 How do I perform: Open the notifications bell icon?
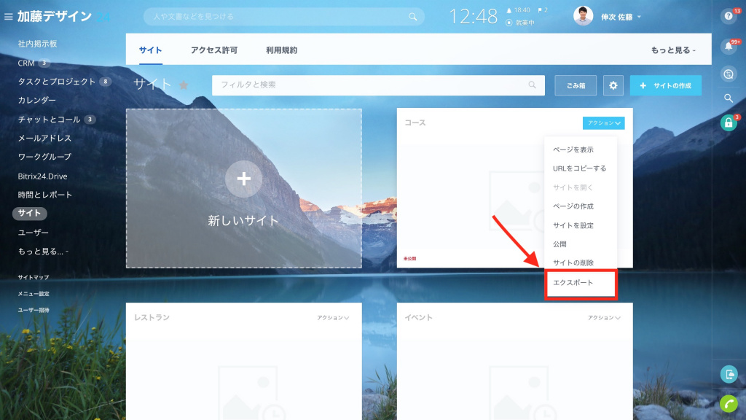729,47
